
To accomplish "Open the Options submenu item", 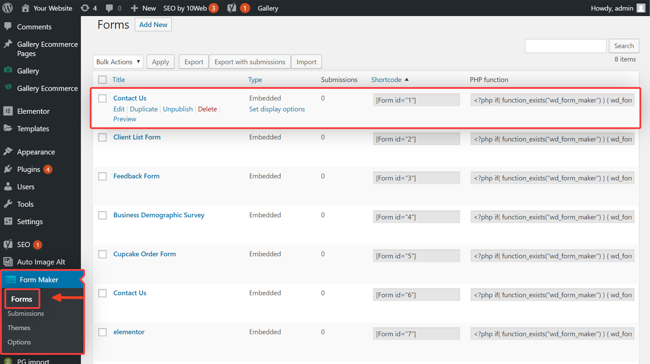I will 19,342.
